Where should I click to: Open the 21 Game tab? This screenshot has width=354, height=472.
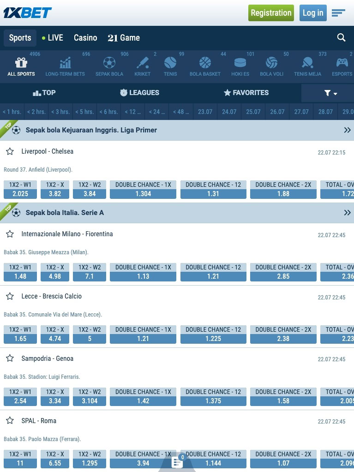124,38
